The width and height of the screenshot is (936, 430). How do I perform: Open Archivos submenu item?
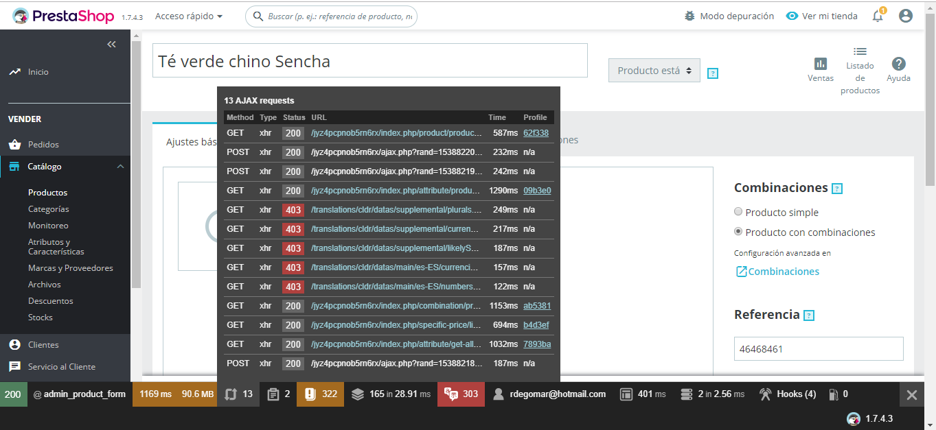click(45, 285)
